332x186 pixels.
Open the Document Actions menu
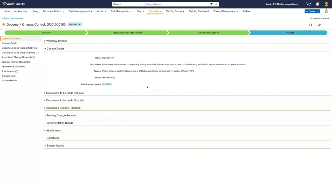pyautogui.click(x=53, y=11)
